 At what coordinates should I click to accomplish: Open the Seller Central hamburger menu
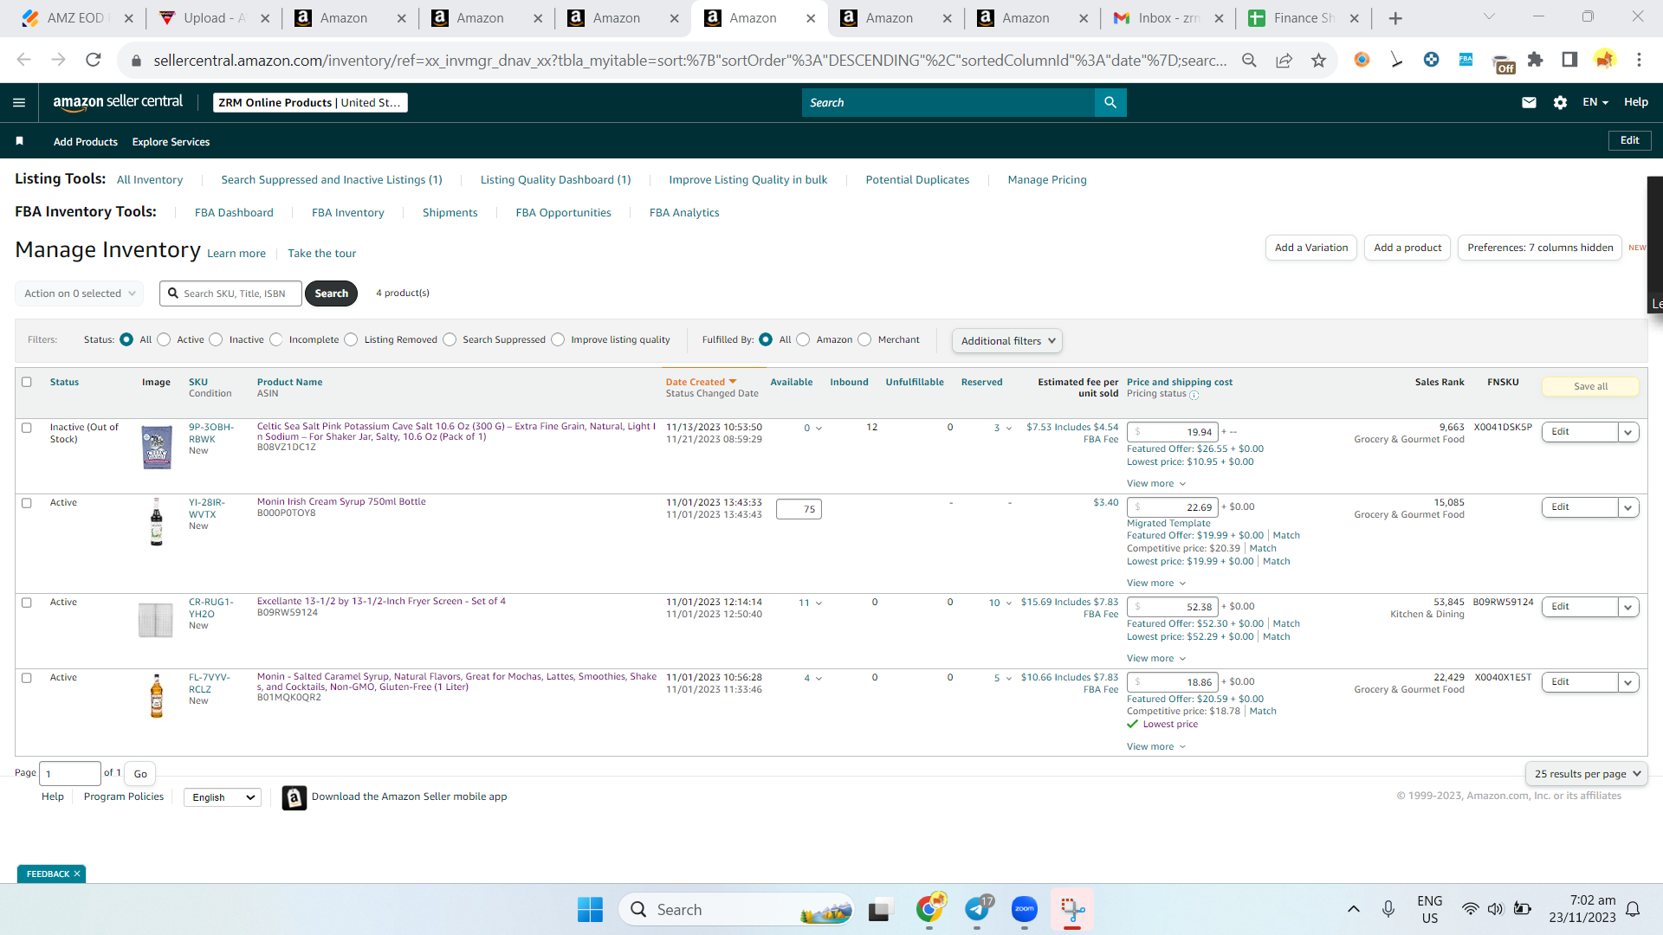point(19,102)
